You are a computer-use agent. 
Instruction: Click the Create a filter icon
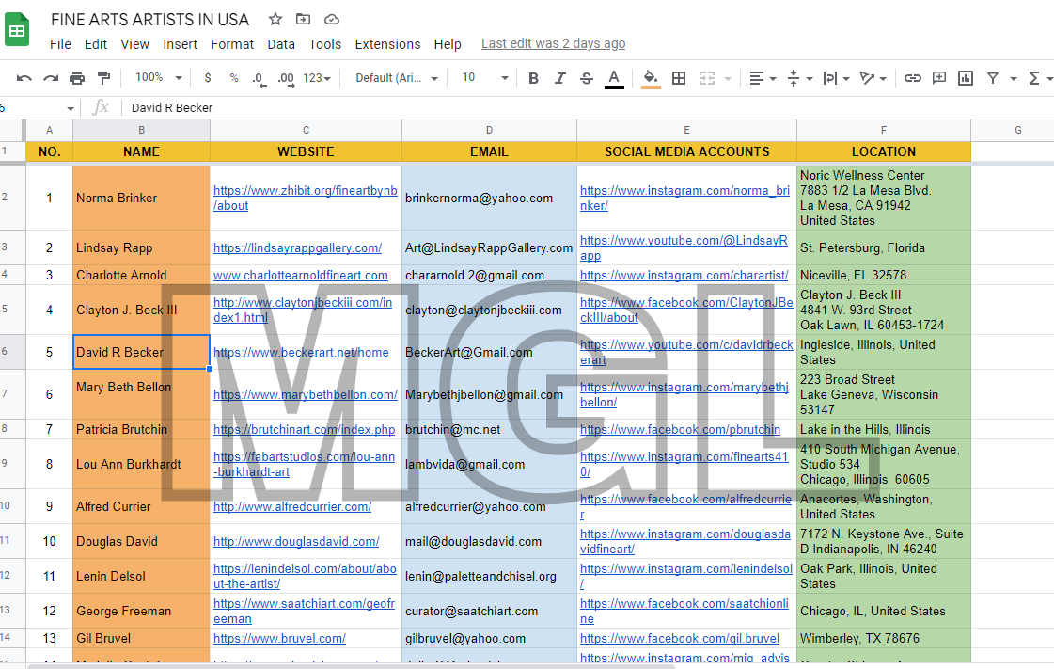click(992, 78)
